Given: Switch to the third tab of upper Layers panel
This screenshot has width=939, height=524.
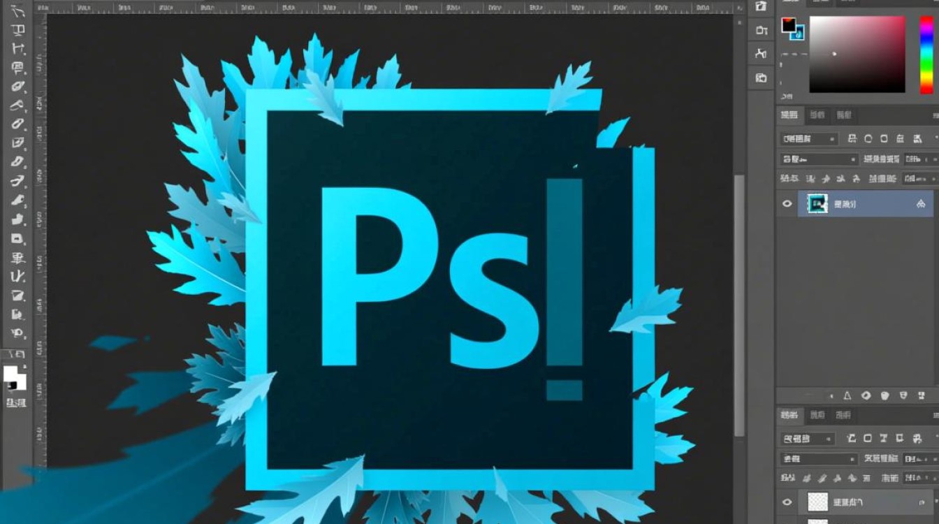Looking at the screenshot, I should pyautogui.click(x=844, y=115).
